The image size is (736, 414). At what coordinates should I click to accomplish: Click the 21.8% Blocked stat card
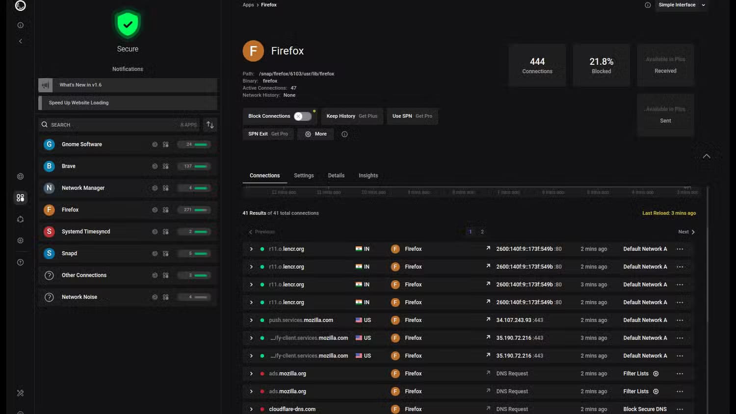[x=601, y=65]
